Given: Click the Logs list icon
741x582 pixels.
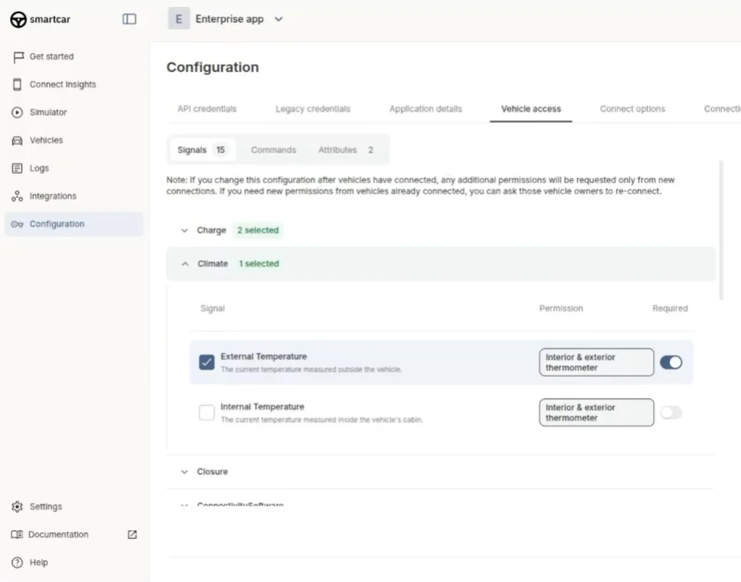Looking at the screenshot, I should pyautogui.click(x=17, y=168).
